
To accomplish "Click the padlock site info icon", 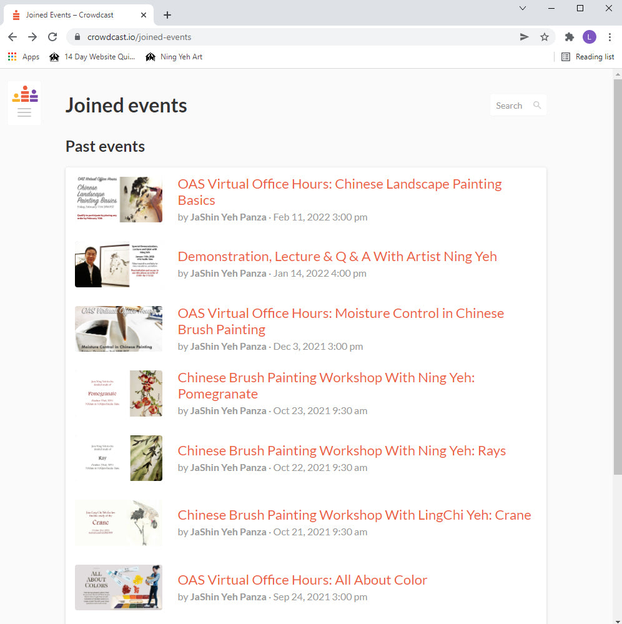I will pos(77,37).
